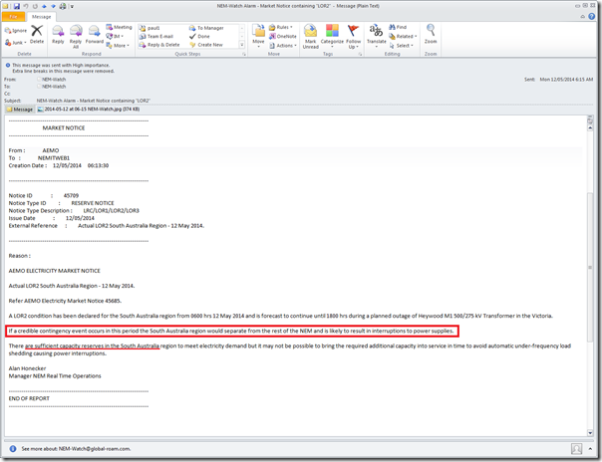Click the vertical scrollbar thumb

pyautogui.click(x=590, y=267)
